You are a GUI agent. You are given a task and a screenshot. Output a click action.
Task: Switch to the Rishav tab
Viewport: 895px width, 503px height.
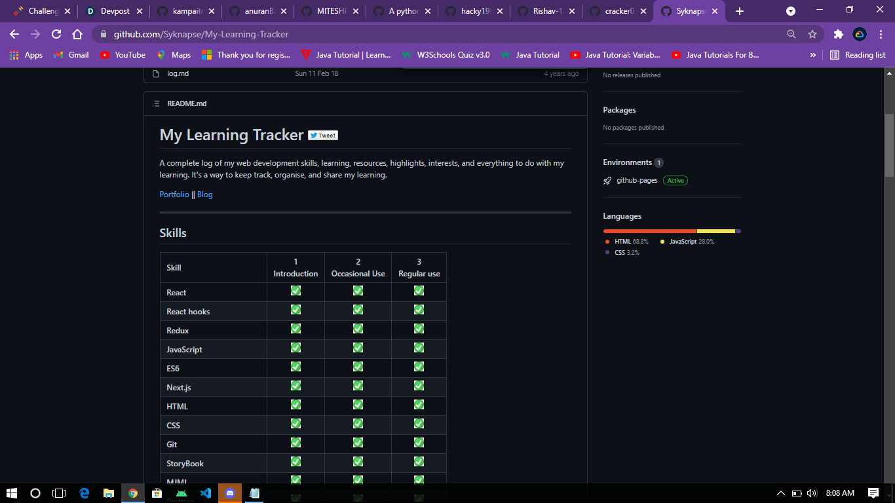(x=544, y=11)
